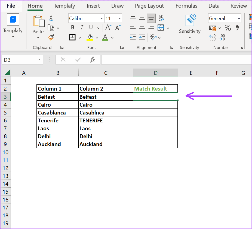Align text left
Screen dimensions: 252x229
coord(133,28)
